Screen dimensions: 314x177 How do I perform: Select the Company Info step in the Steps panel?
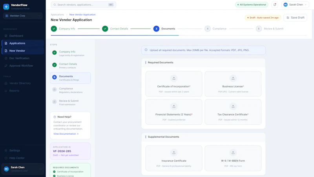point(70,53)
